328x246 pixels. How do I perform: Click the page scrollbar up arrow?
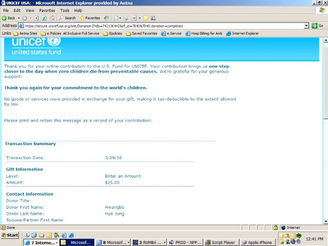[325, 40]
